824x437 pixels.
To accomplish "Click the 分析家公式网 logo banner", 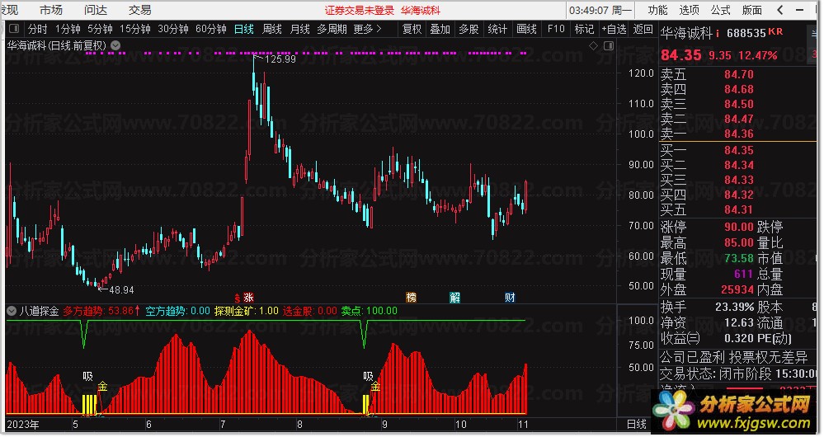I will (733, 411).
